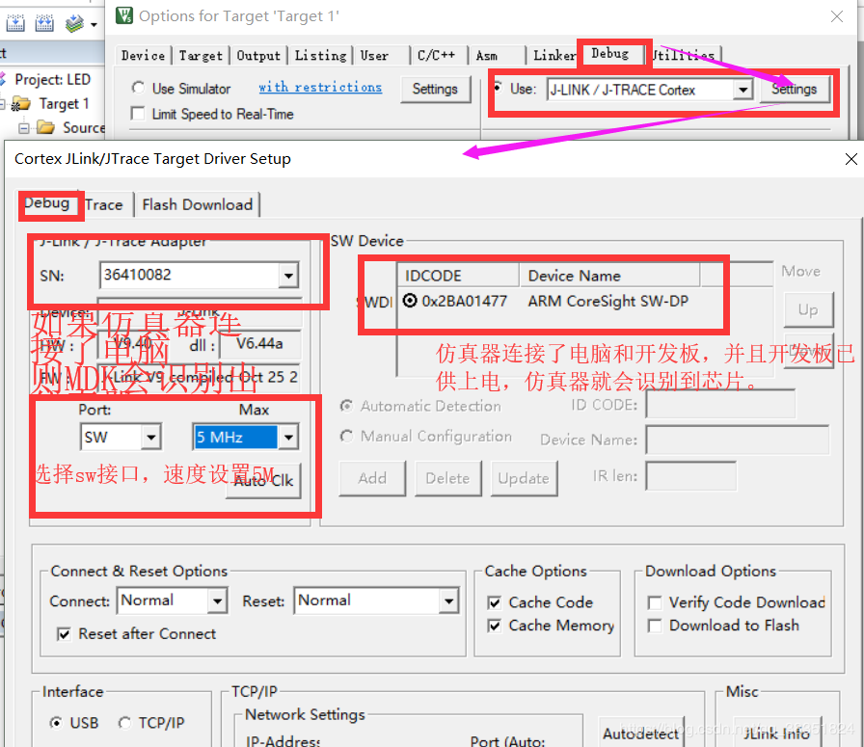Switch to the Trace tab in driver setup
864x747 pixels.
pos(104,205)
